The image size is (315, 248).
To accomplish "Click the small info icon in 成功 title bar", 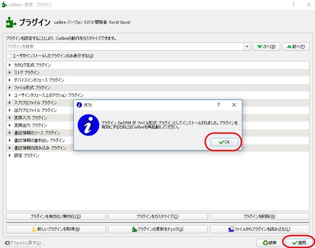I will click(79, 105).
